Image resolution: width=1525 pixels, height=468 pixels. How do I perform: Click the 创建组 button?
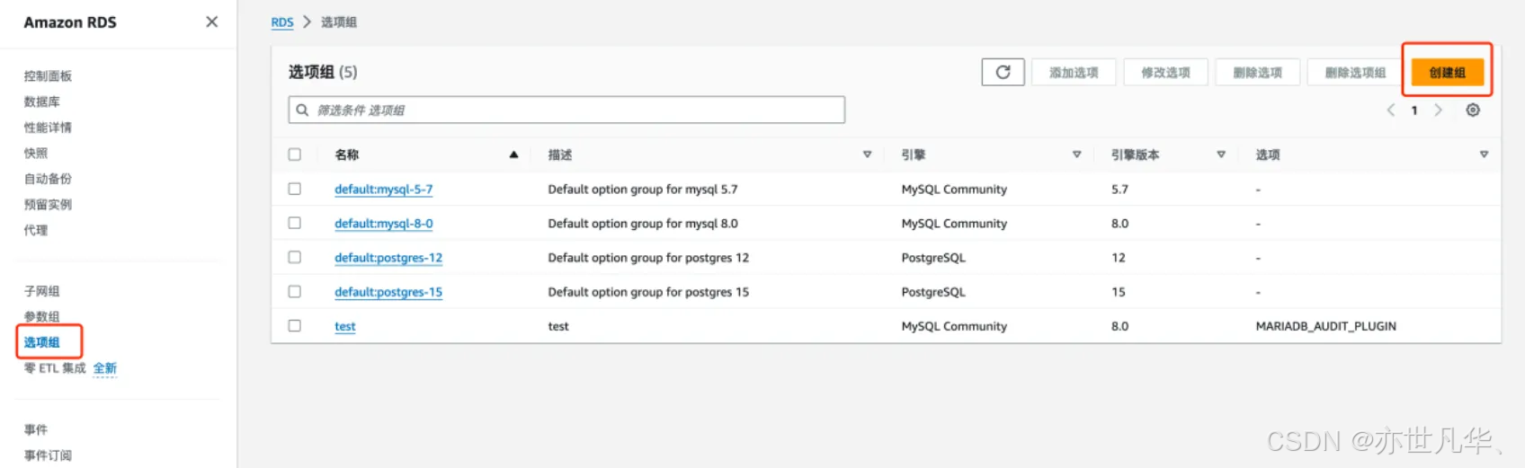pyautogui.click(x=1447, y=72)
